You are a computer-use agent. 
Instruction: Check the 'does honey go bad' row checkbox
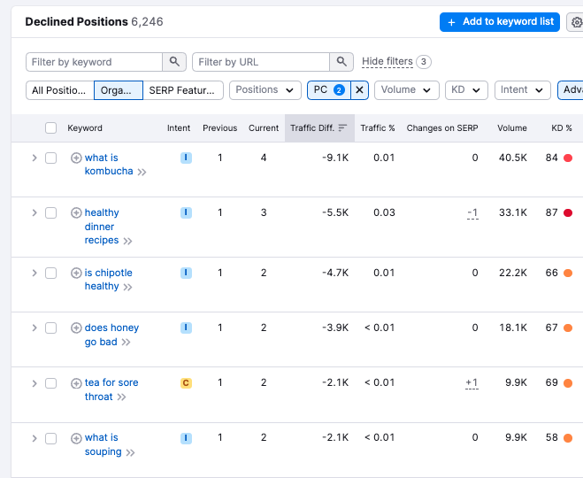[x=50, y=328]
